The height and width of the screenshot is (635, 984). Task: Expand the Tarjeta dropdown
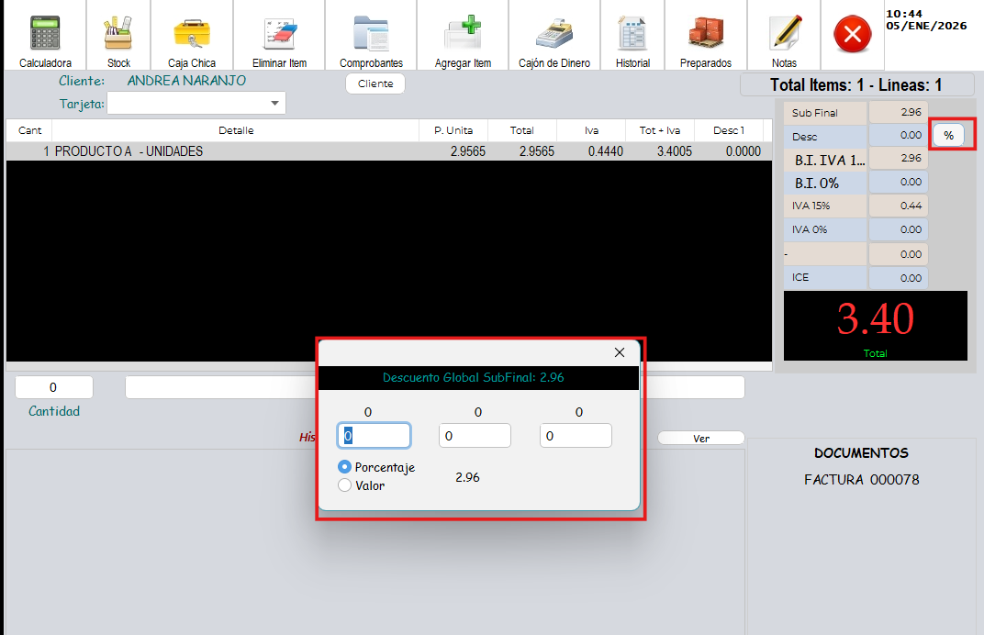tap(275, 104)
